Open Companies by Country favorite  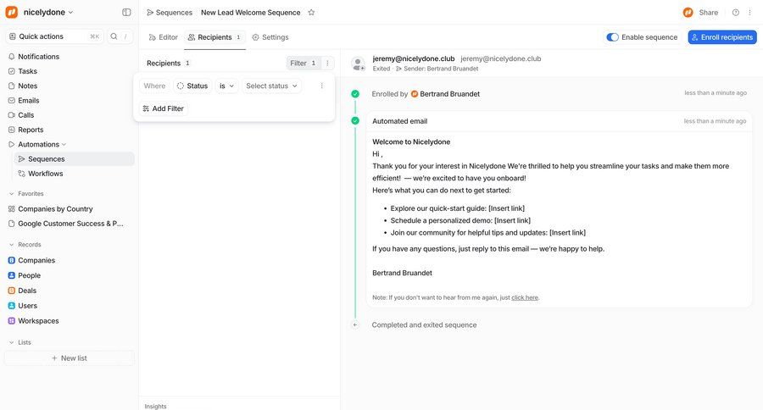click(x=55, y=208)
